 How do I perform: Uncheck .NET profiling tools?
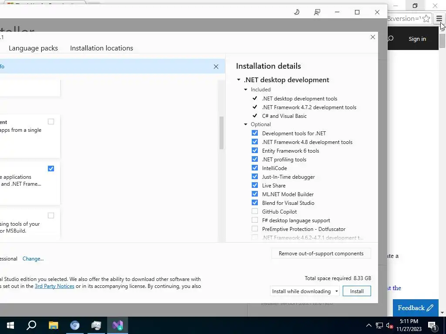point(254,159)
